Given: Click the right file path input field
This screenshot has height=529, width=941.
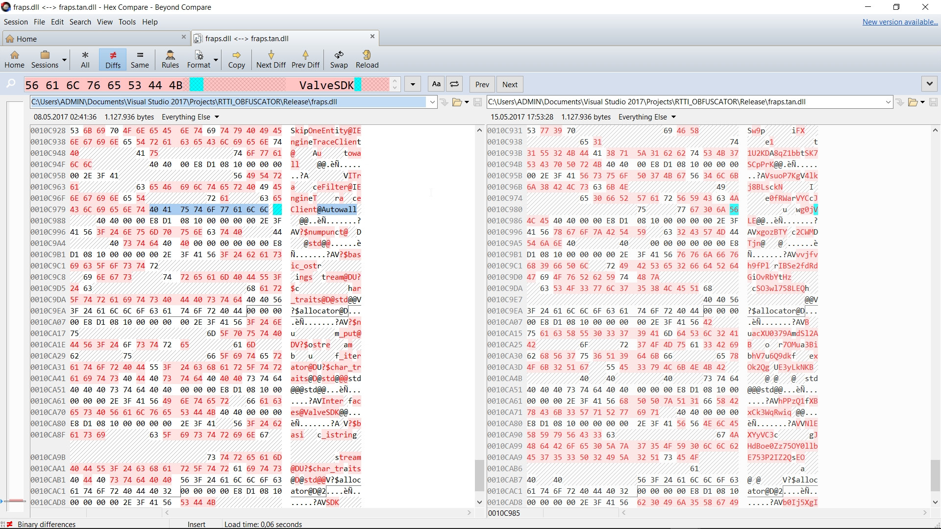Looking at the screenshot, I should (x=686, y=102).
